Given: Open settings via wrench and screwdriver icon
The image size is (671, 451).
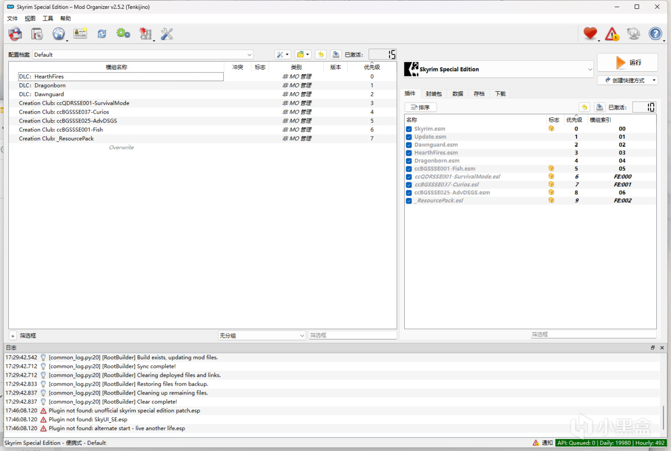Looking at the screenshot, I should [x=167, y=34].
